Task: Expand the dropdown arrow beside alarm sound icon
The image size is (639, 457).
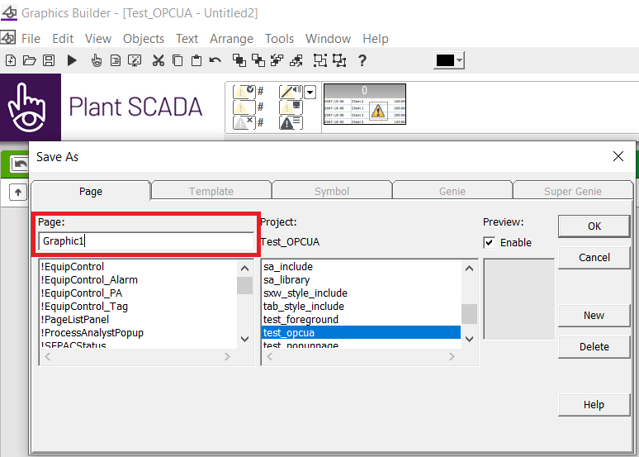Action: [310, 93]
